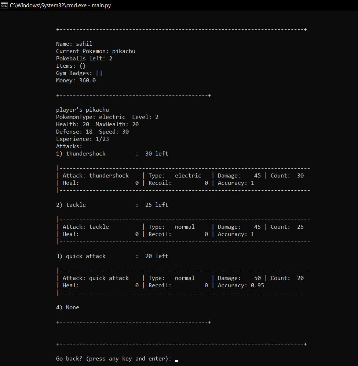Click 'Accuracy: 0.95' value
The image size is (358, 366).
[241, 285]
